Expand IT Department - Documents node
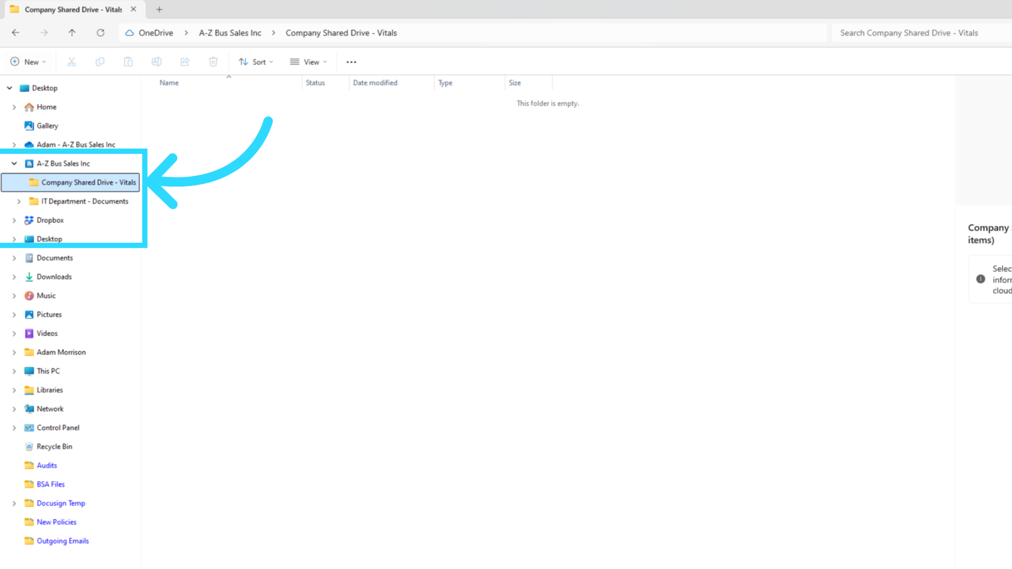 click(19, 201)
